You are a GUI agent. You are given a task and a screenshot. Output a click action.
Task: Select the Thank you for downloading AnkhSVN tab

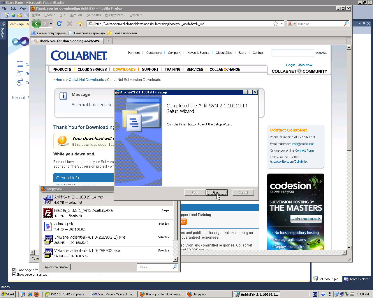click(x=67, y=41)
